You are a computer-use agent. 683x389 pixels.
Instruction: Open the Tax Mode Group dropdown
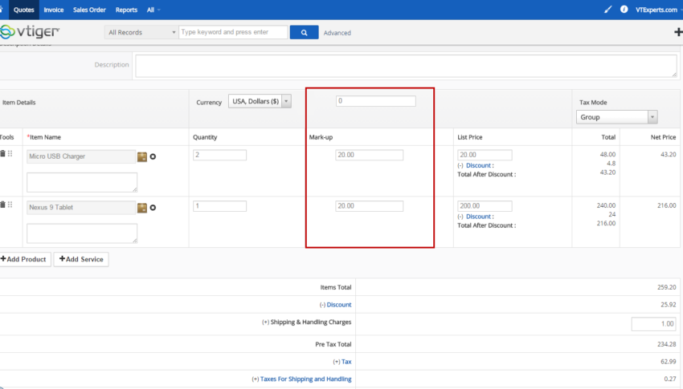pos(617,117)
